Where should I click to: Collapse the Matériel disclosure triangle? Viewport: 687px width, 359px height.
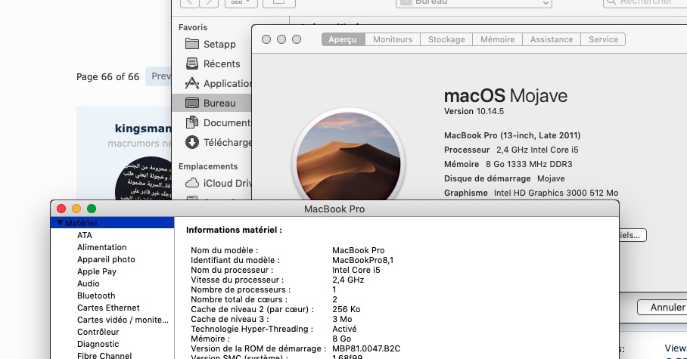point(60,223)
